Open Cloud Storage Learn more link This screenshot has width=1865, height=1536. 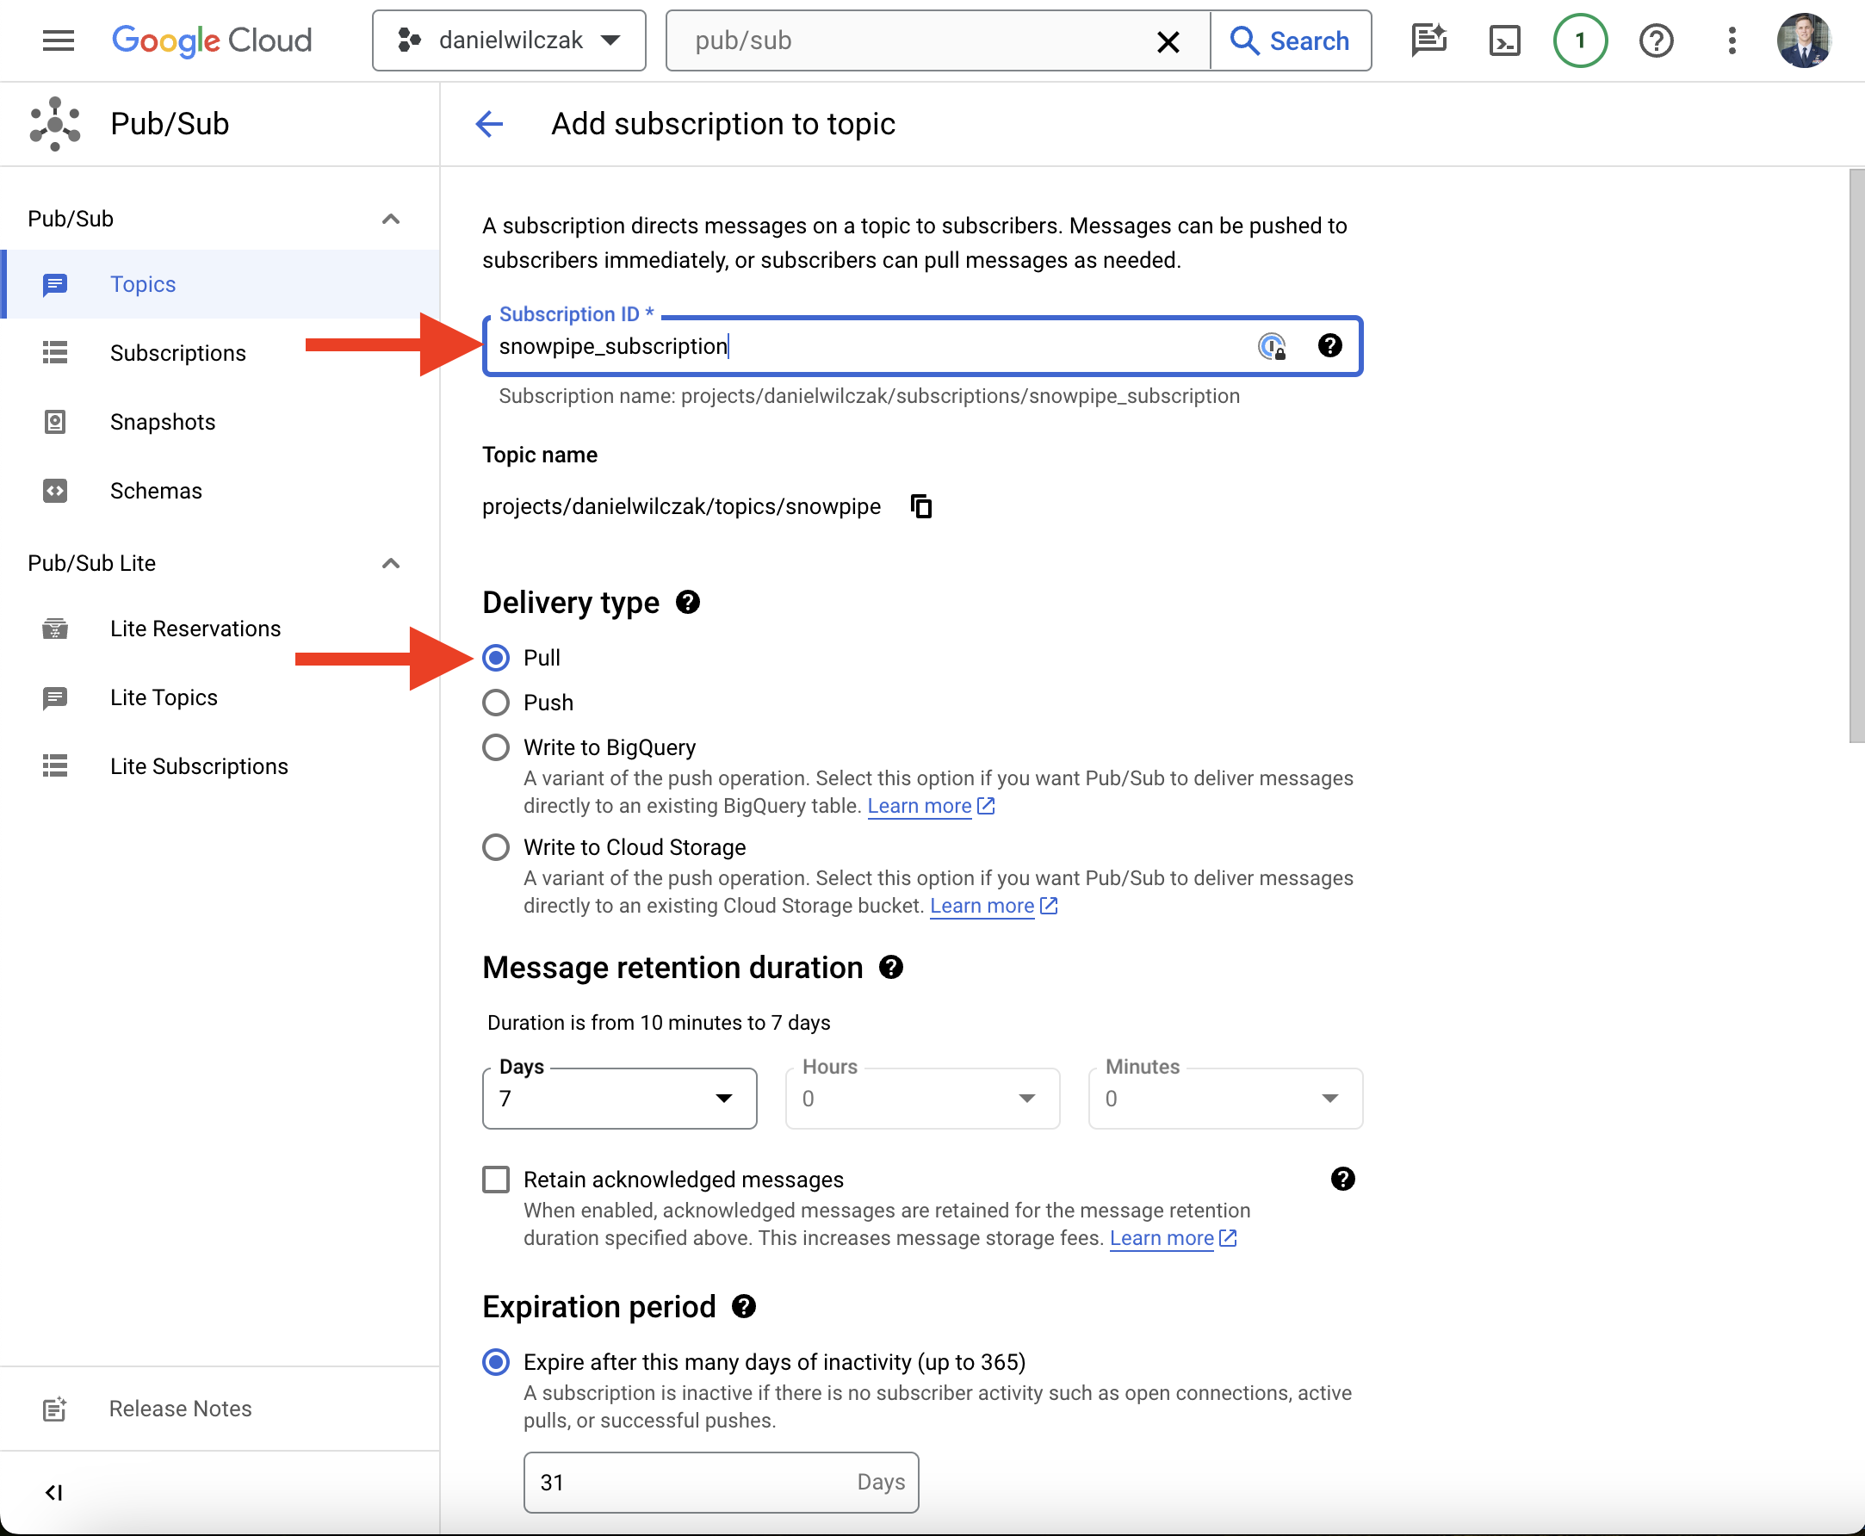(994, 906)
